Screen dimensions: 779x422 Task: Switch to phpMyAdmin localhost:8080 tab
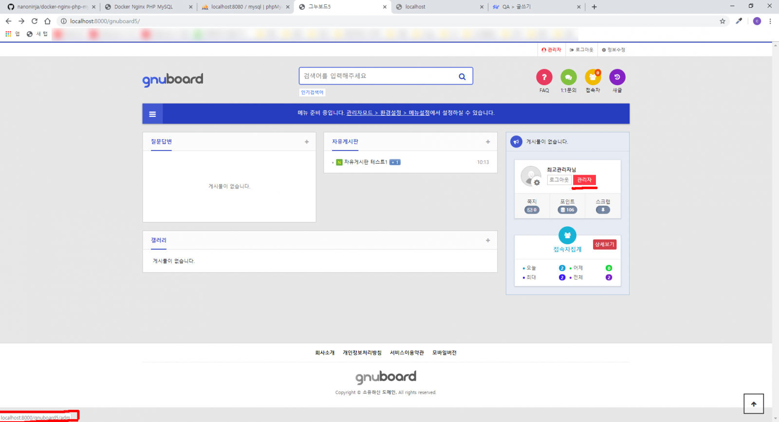[246, 7]
